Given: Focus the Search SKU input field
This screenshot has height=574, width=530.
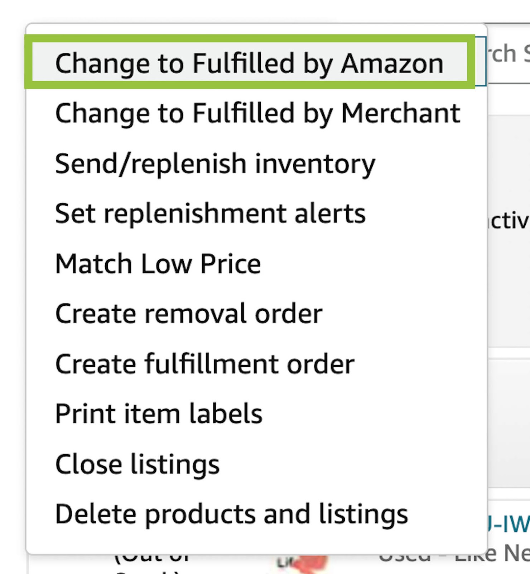Looking at the screenshot, I should tap(509, 54).
